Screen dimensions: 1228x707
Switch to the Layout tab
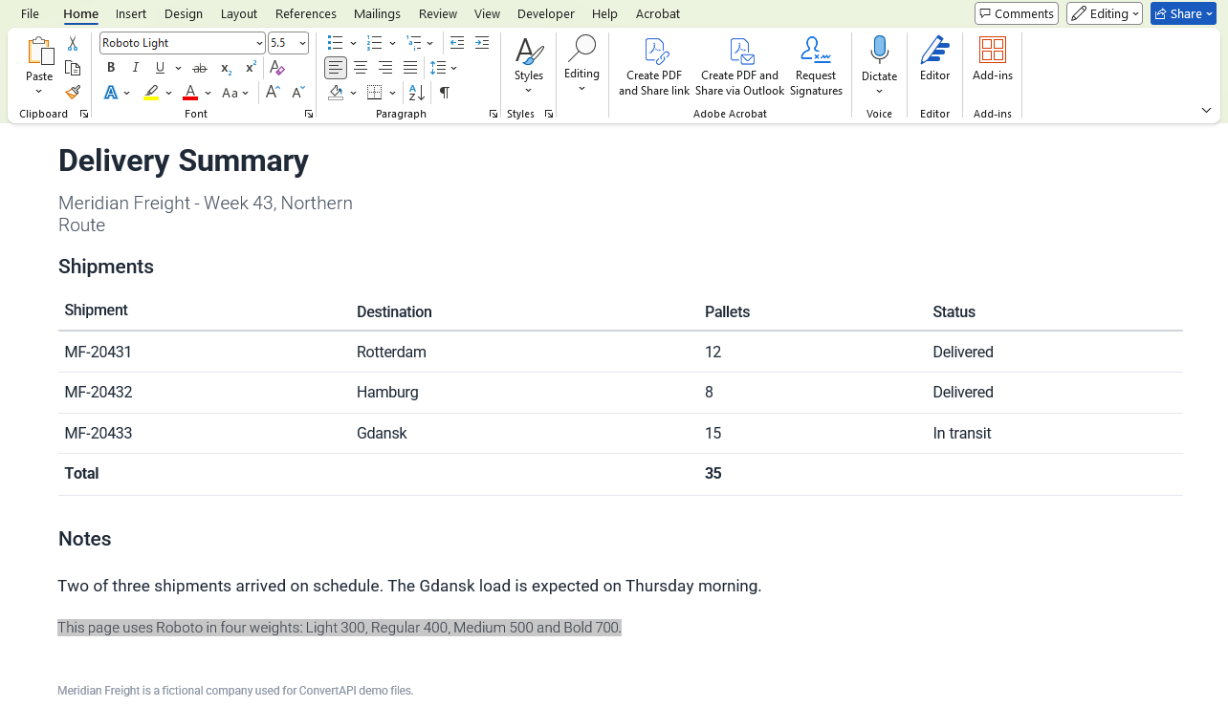pos(239,13)
